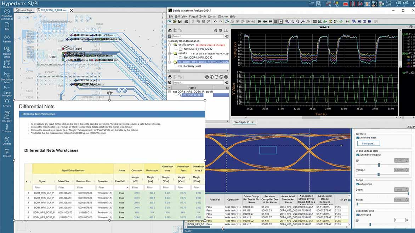Toggle the Show eye mask checkbox
The image size is (415, 233).
pos(358,138)
